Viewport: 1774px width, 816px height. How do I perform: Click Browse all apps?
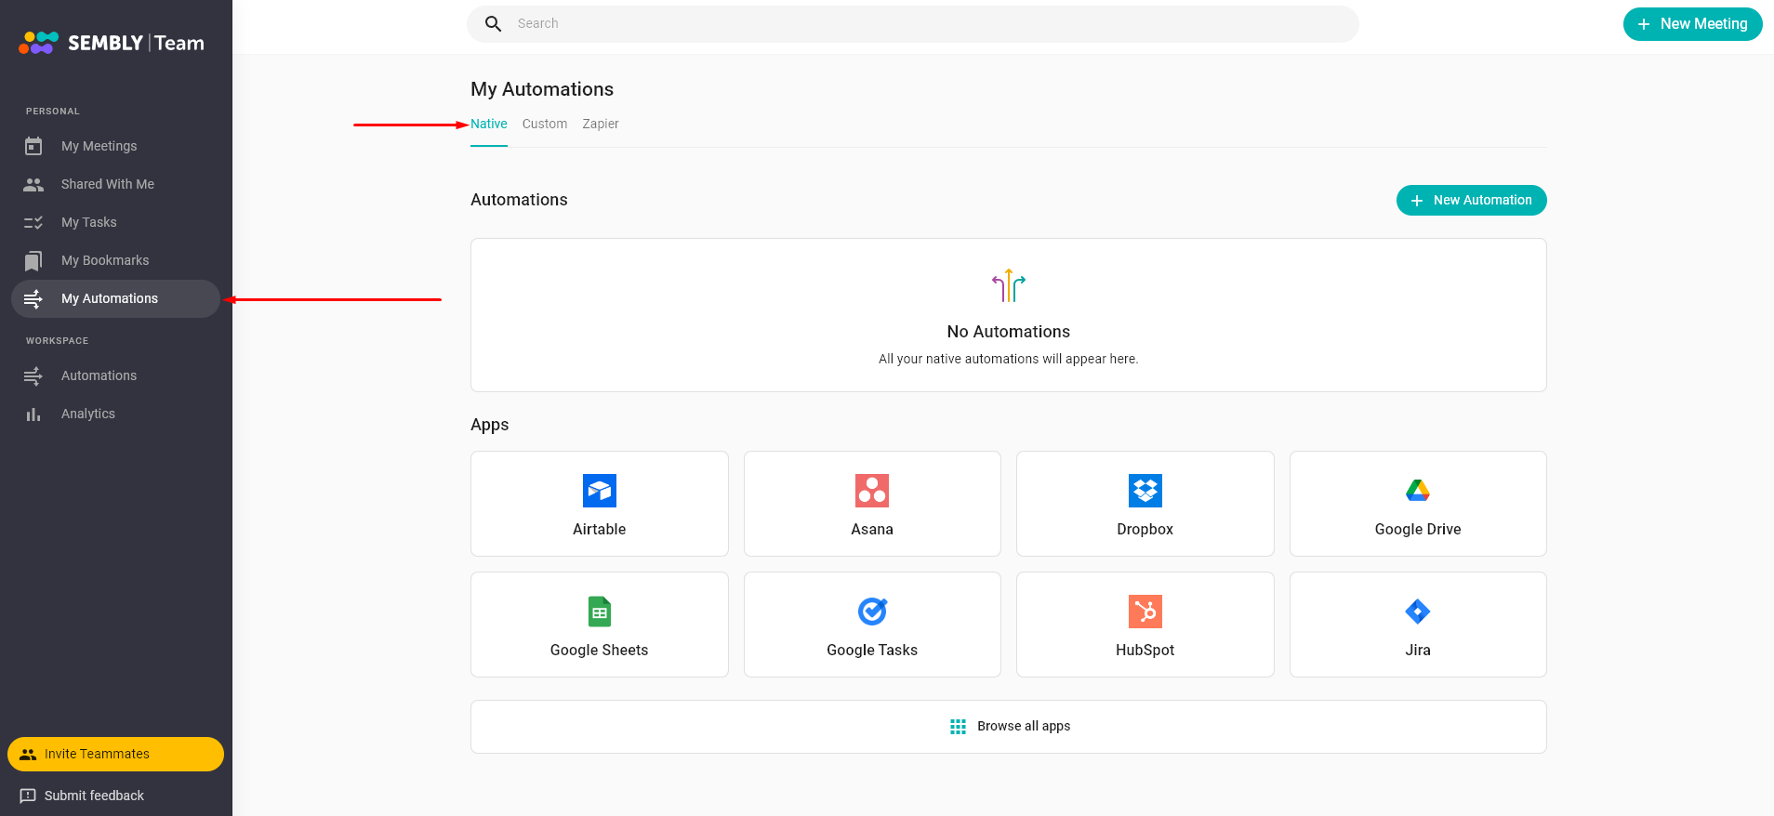coord(1009,727)
